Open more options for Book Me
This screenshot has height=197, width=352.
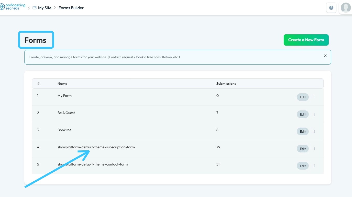tap(315, 131)
